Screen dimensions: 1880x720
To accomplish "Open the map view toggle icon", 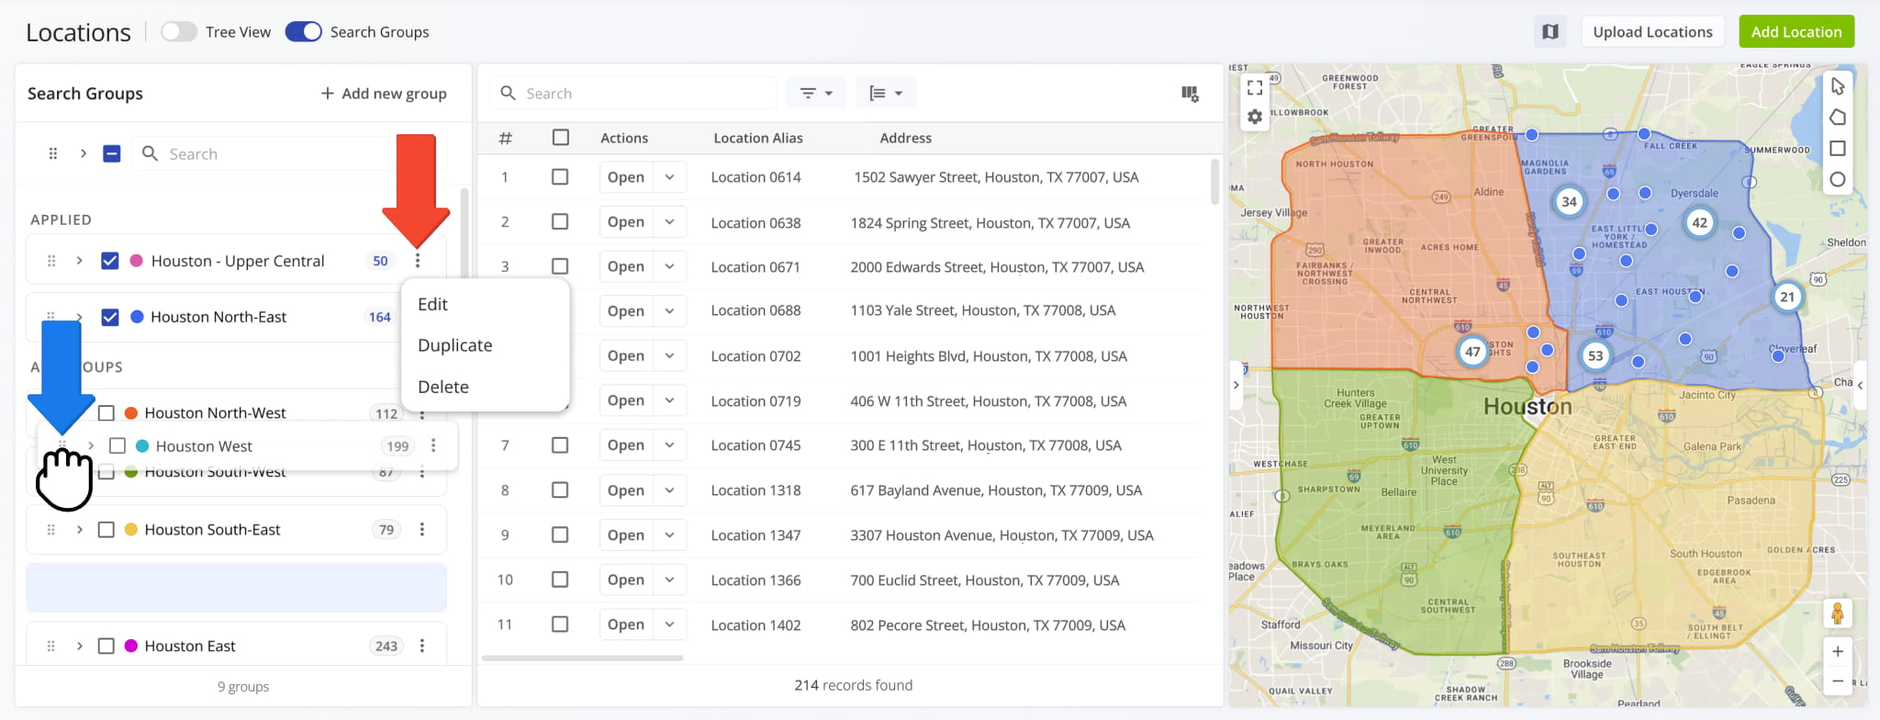I will (x=1550, y=32).
